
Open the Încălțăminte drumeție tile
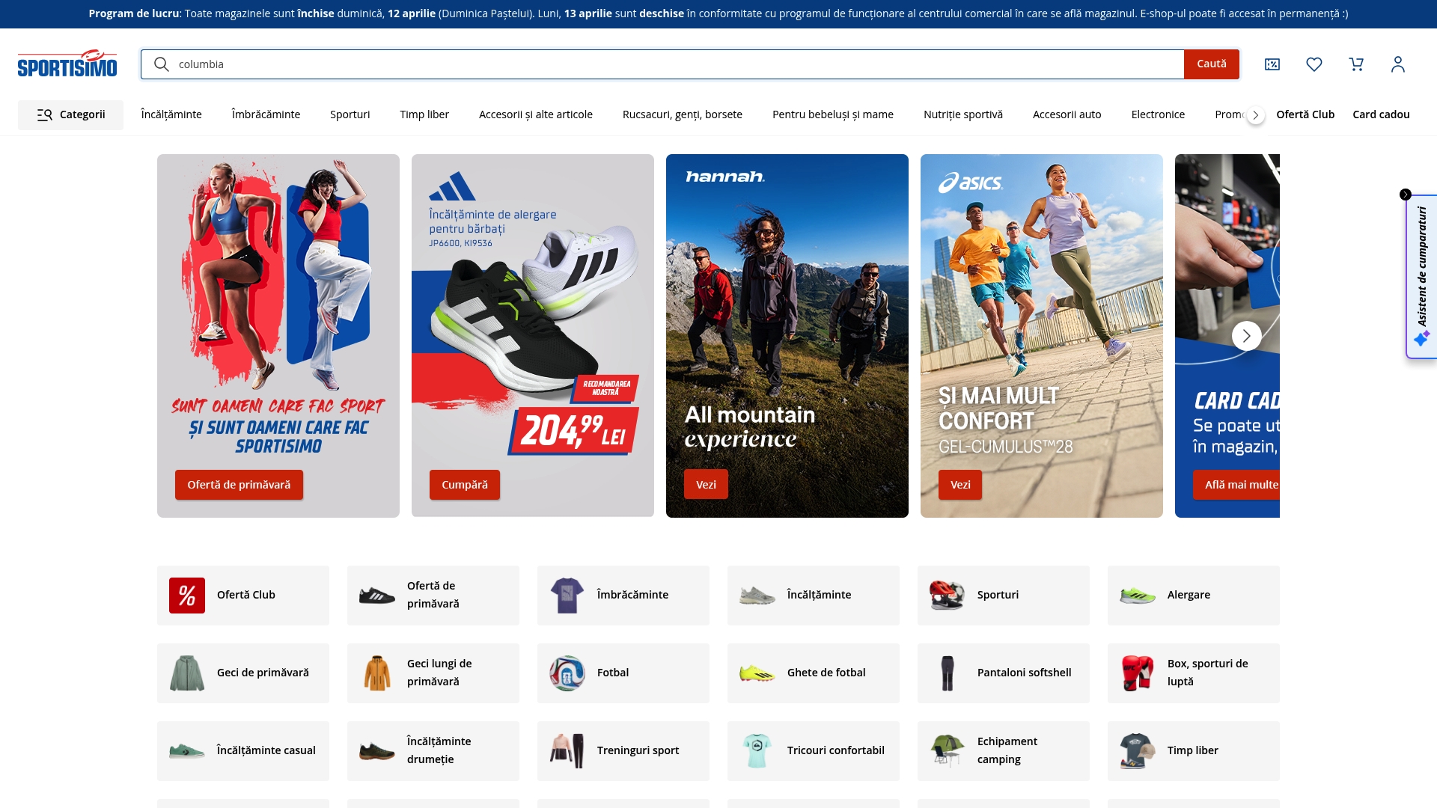click(x=433, y=751)
